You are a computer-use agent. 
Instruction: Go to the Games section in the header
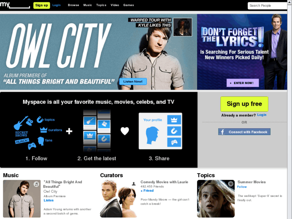(x=129, y=5)
